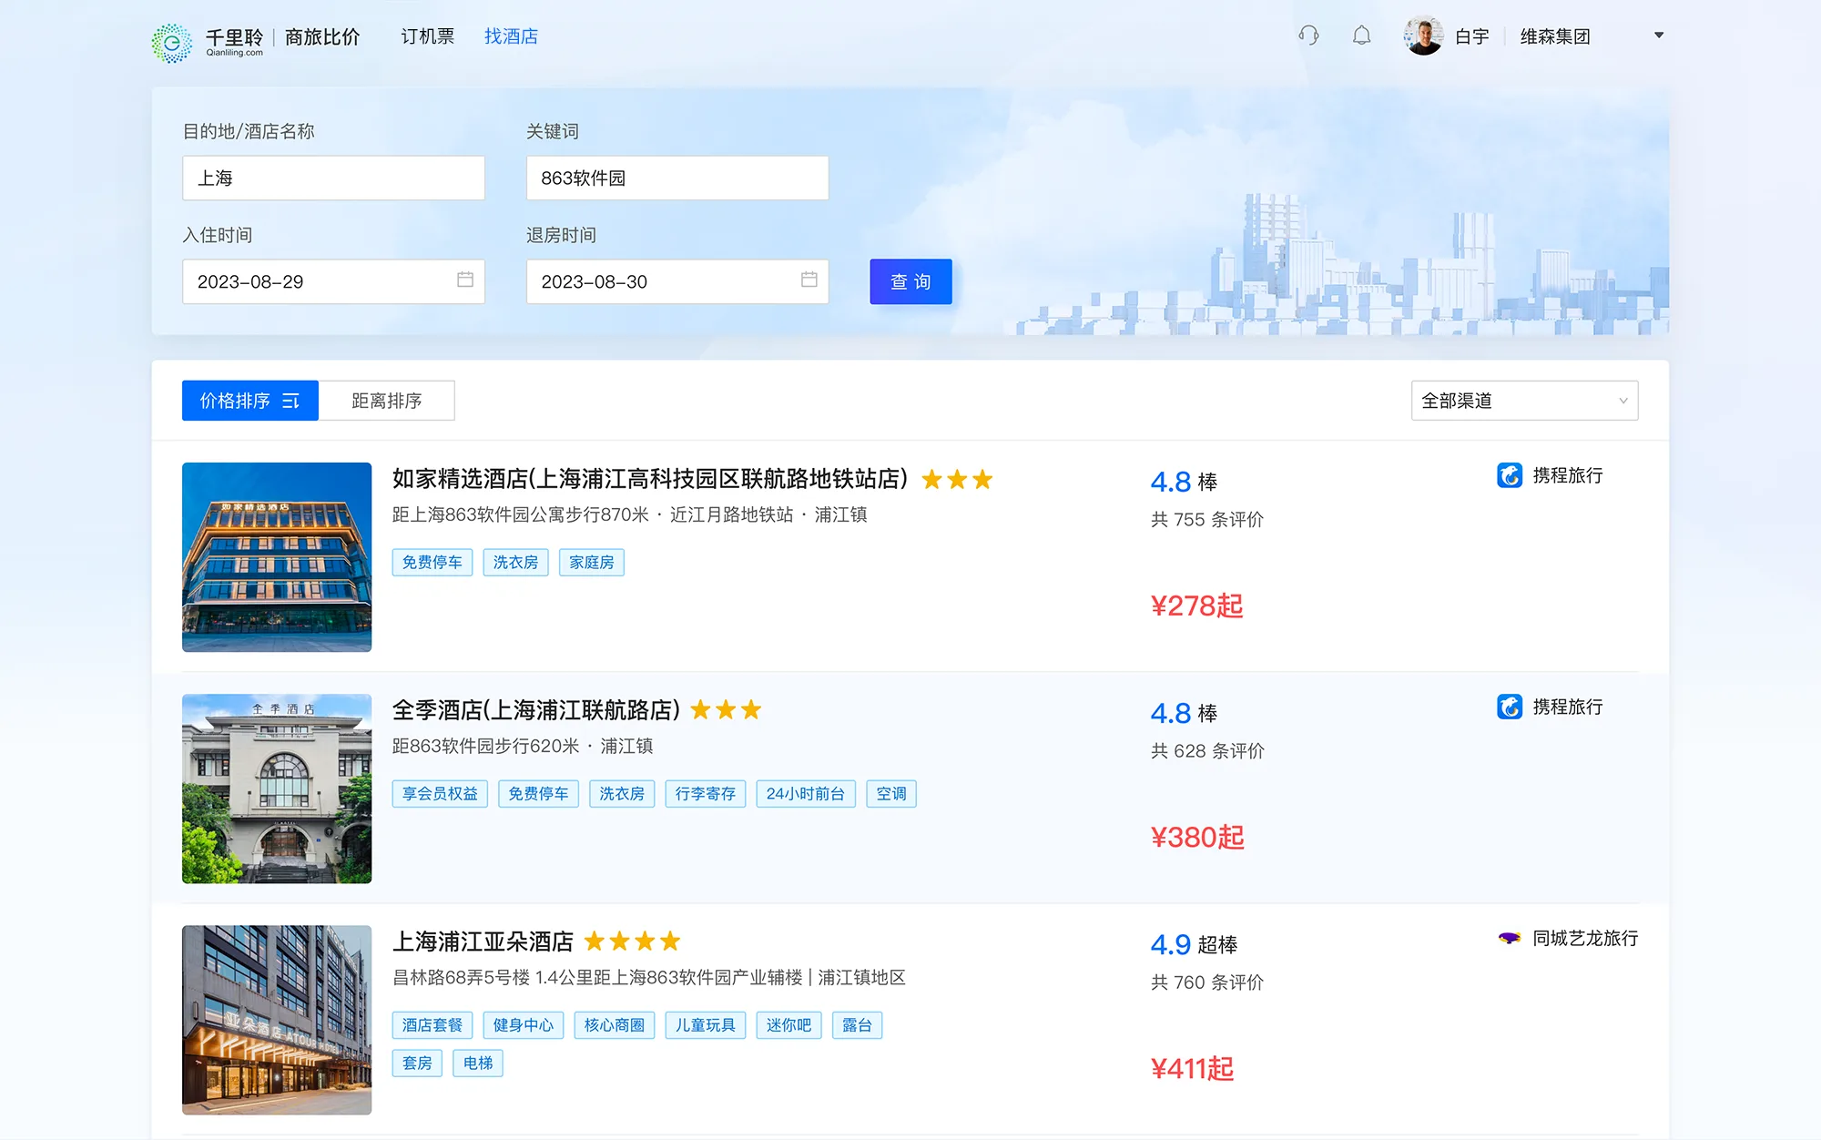Open 上海浦江亚朵酒店 title
Viewport: 1821px width, 1140px height.
coord(483,942)
